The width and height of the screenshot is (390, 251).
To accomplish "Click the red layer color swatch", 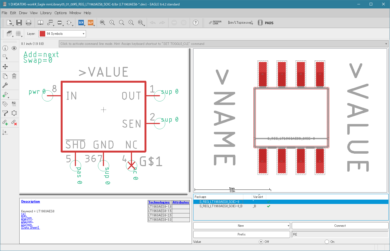I will pos(42,34).
